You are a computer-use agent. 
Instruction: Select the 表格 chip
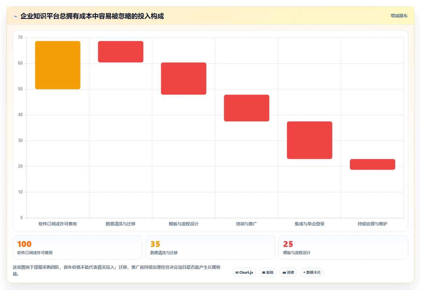click(268, 272)
